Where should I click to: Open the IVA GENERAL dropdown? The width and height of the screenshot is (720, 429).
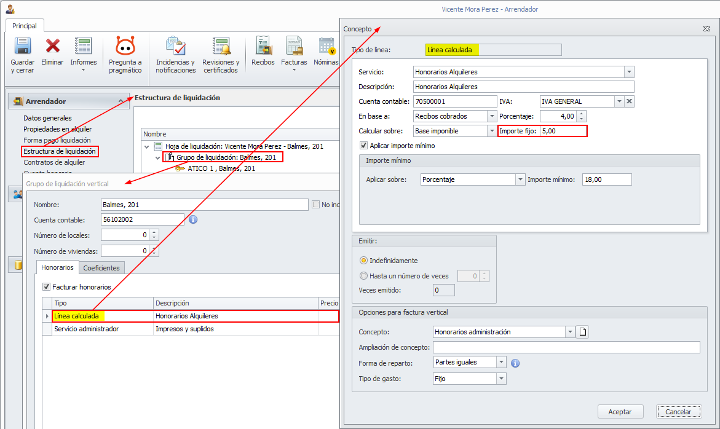[619, 101]
